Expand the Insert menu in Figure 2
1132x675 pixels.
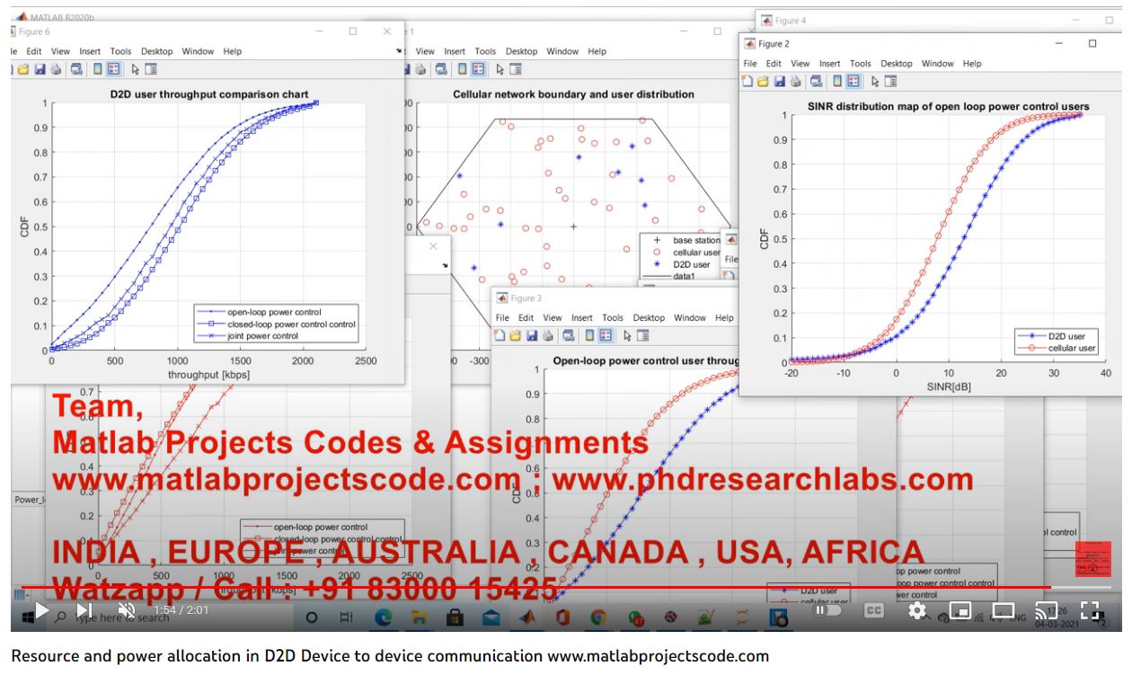829,64
